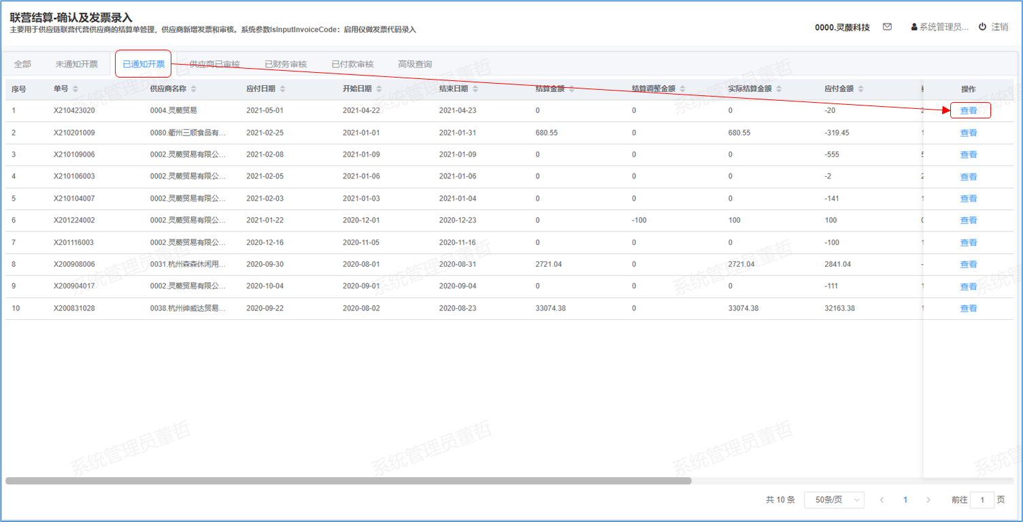Click sort arrows beside 应付日期 header
This screenshot has height=522, width=1023.
point(282,89)
